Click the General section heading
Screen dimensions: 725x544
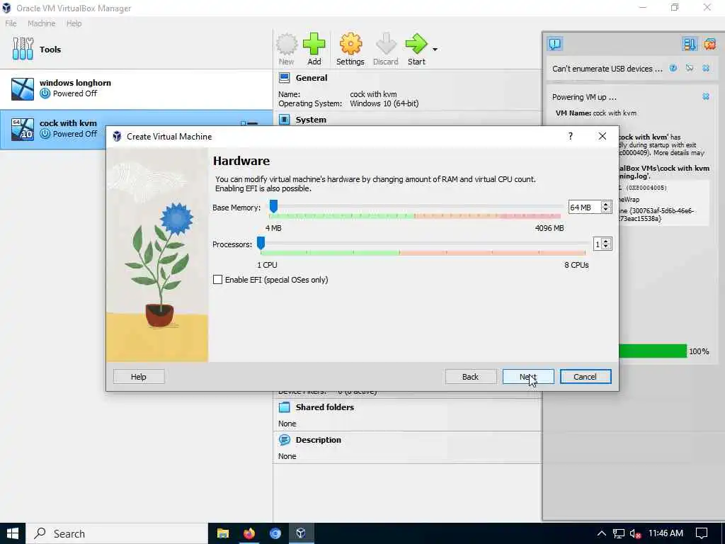tap(312, 78)
